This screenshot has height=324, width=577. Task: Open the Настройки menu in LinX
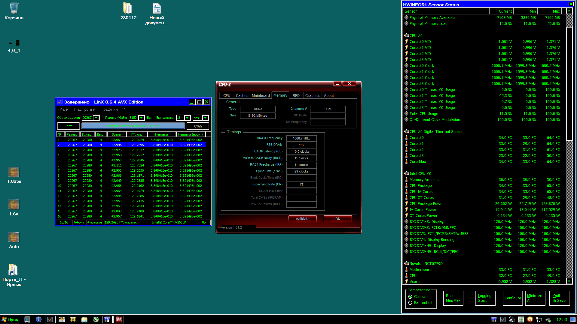pos(85,109)
